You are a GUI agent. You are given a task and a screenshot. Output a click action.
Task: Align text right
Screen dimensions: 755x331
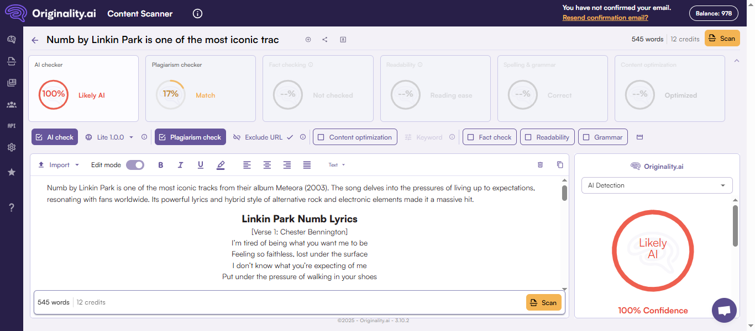point(287,165)
